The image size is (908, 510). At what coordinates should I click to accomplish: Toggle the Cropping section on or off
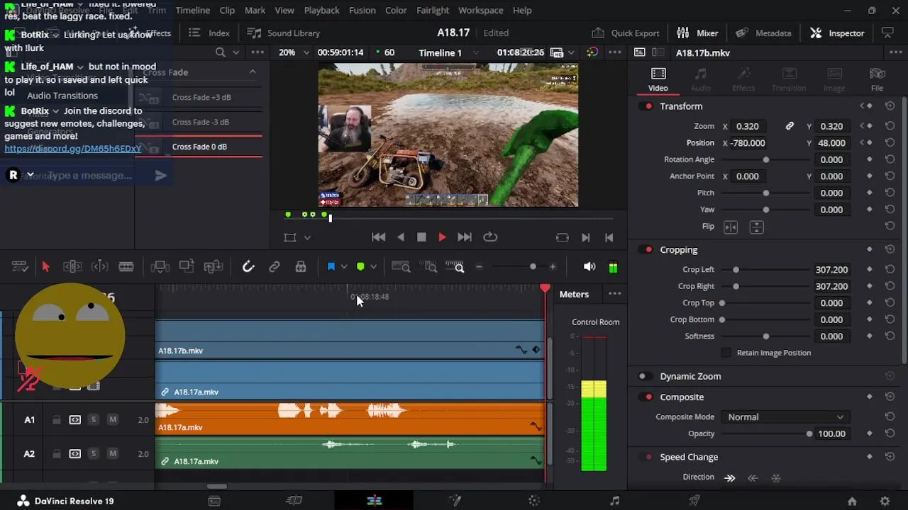click(646, 250)
